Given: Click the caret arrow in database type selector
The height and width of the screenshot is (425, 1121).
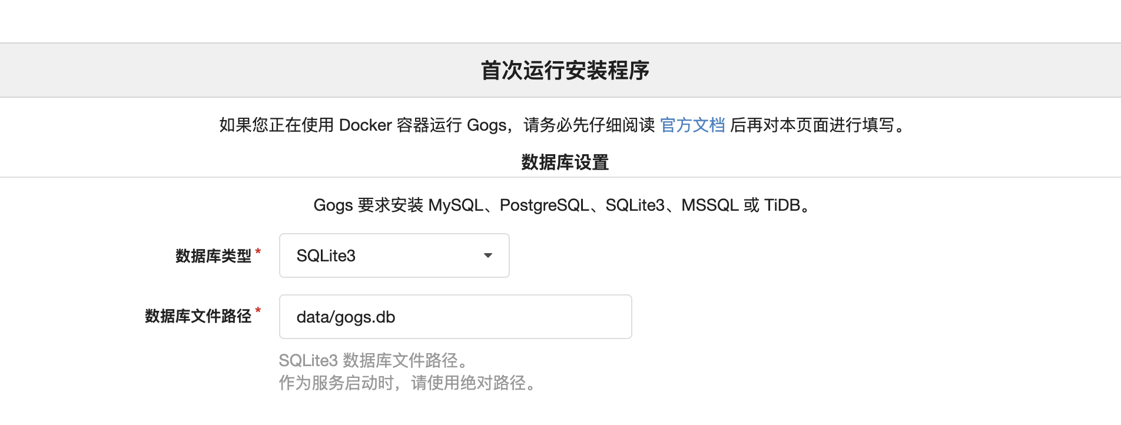Looking at the screenshot, I should pos(487,255).
